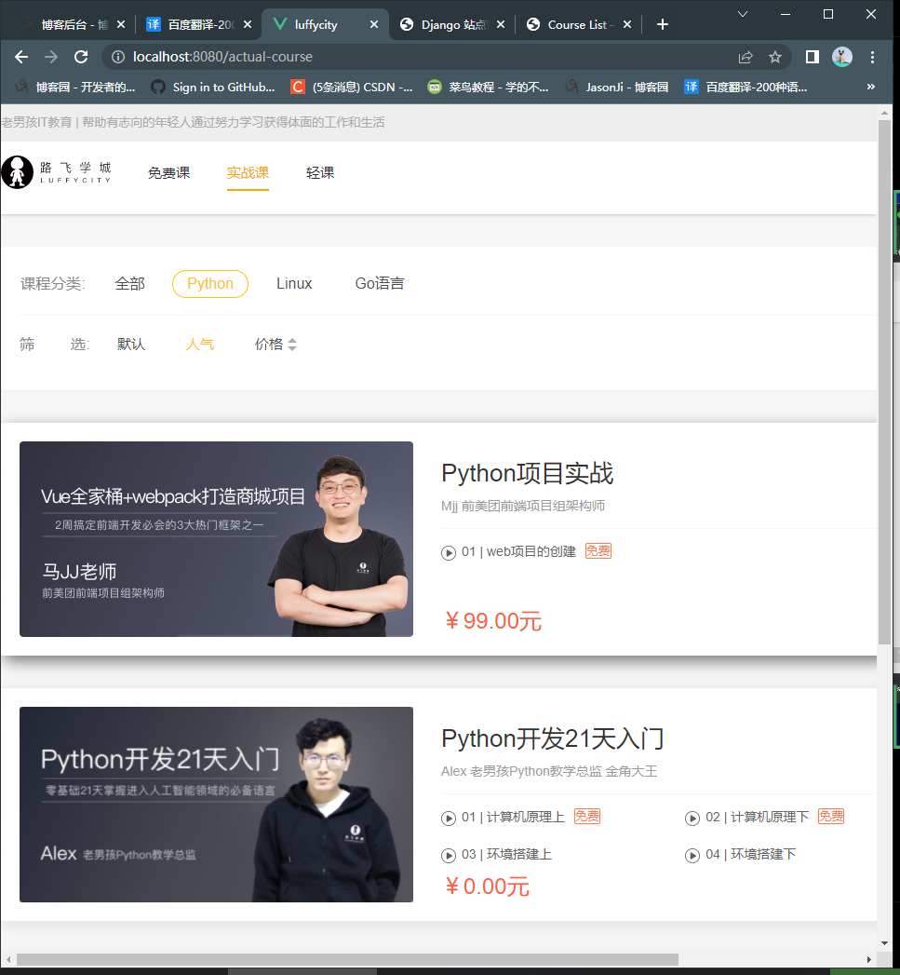Go to the 轻课 navigation item
The width and height of the screenshot is (900, 975).
(x=320, y=173)
